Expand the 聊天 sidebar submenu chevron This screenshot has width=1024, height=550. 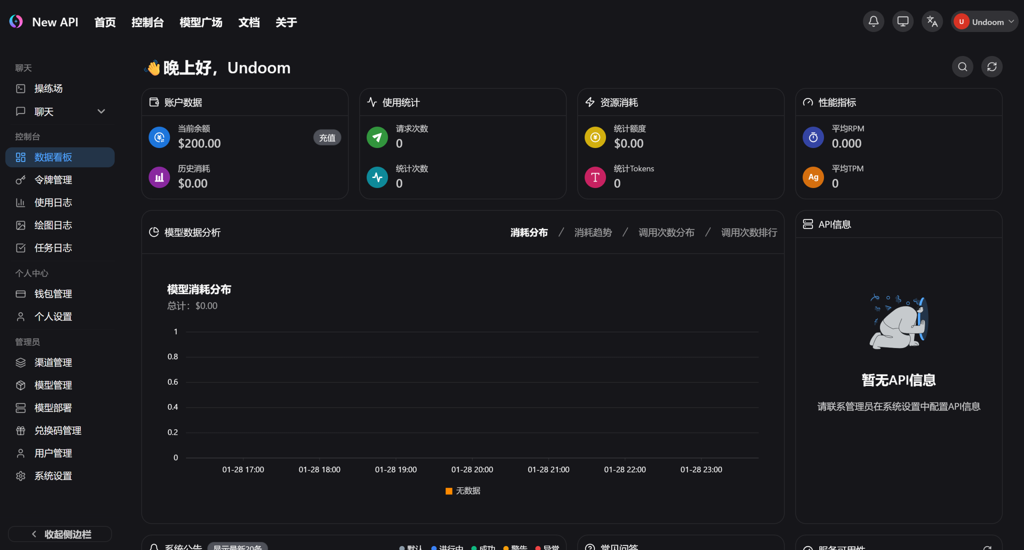click(101, 112)
